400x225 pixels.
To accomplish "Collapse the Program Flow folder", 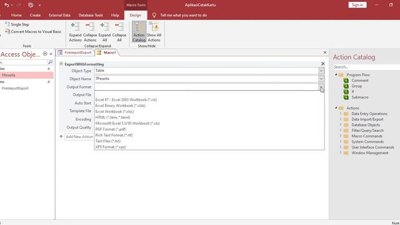I will [336, 75].
